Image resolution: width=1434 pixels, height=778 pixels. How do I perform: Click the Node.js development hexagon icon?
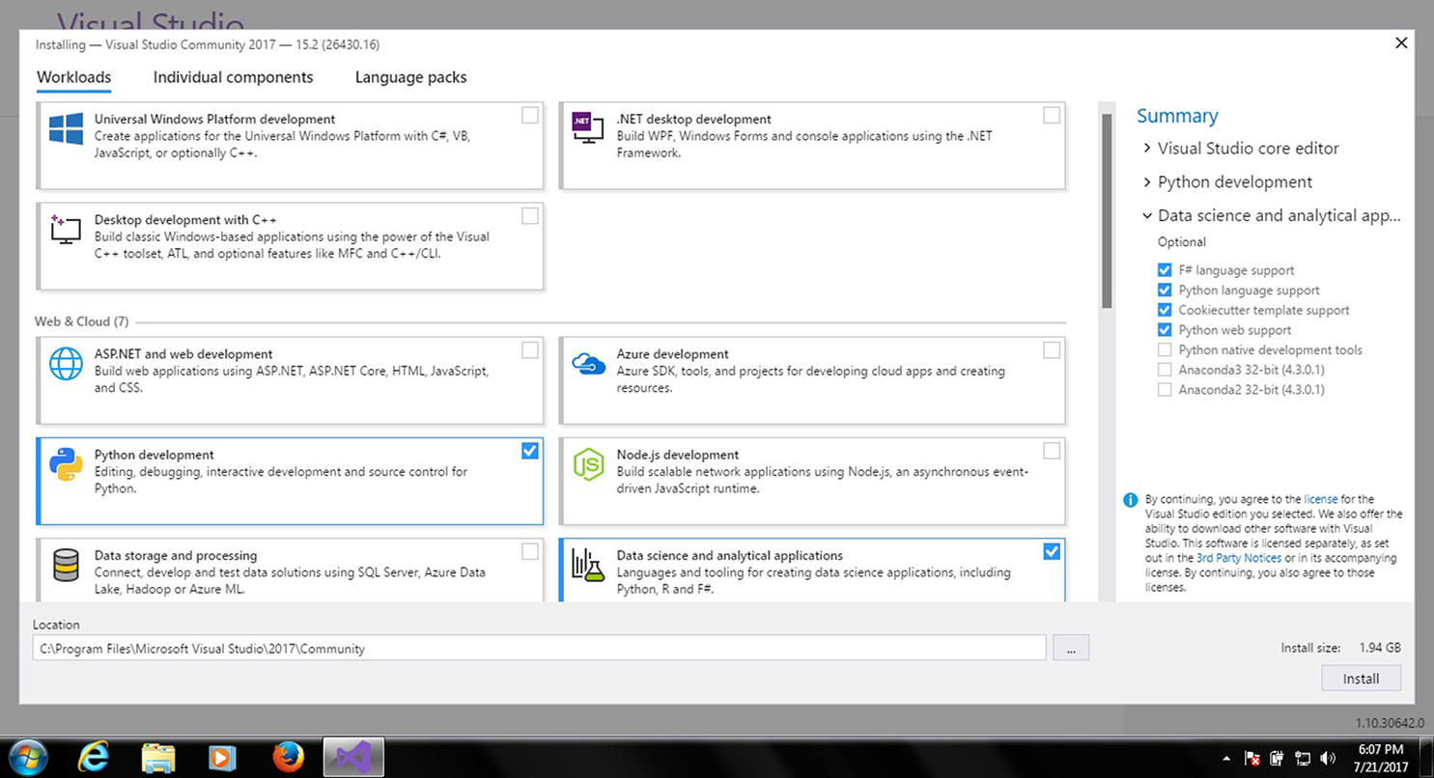(x=588, y=464)
